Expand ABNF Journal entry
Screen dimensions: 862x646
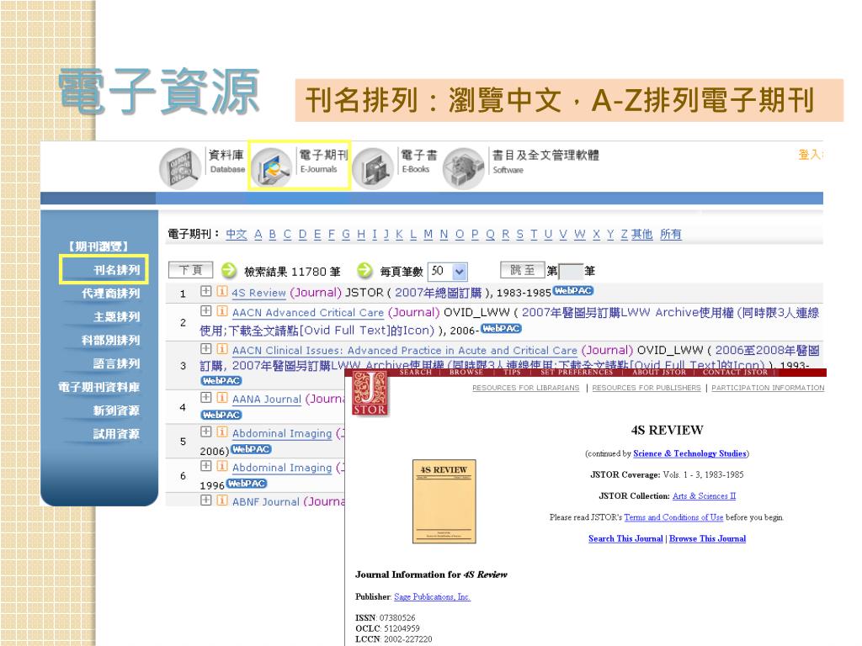[205, 500]
